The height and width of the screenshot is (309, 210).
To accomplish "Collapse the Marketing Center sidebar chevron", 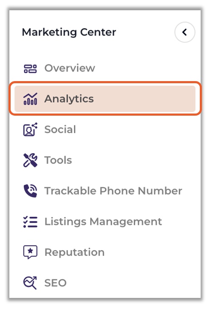I will 184,32.
